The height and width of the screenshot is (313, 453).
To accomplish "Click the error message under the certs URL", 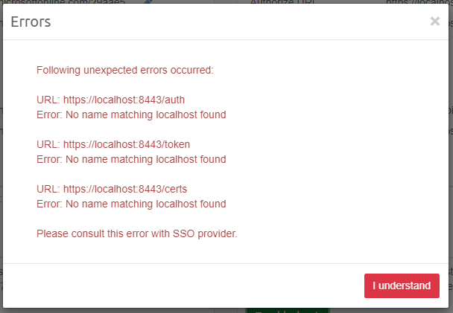I will pos(131,204).
